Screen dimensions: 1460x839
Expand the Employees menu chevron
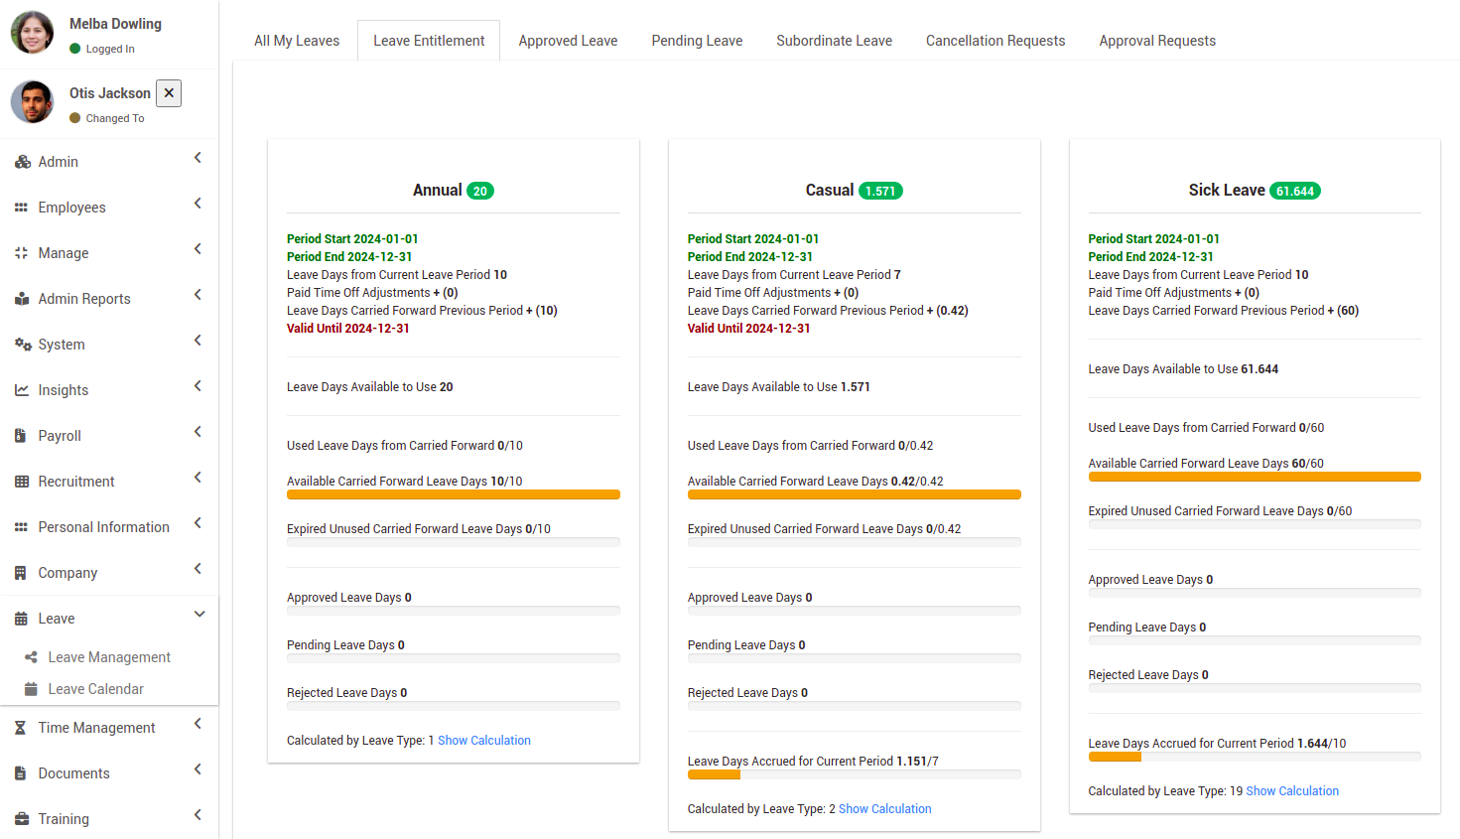click(198, 204)
